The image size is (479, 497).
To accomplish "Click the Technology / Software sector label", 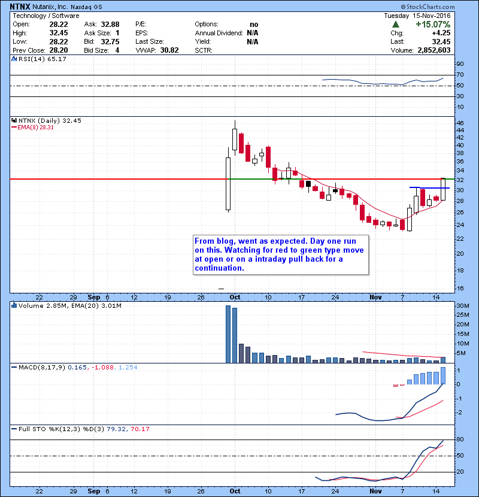I will click(46, 16).
